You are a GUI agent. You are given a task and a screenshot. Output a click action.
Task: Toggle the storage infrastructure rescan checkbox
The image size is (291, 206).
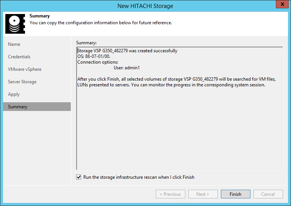tap(79, 177)
